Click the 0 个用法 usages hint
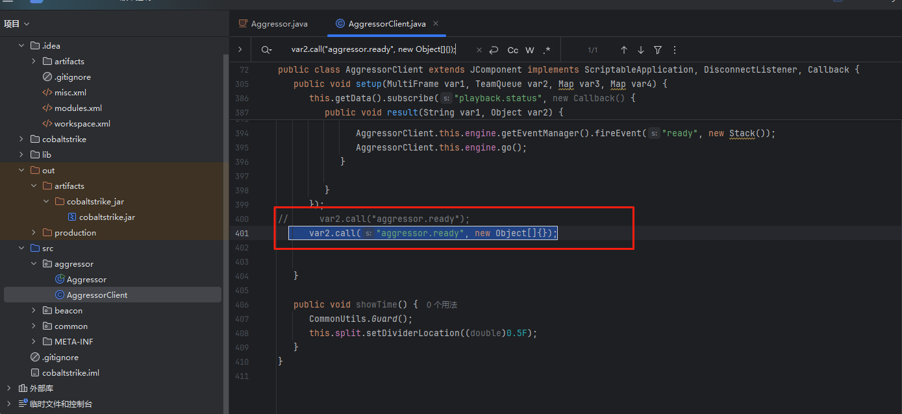The image size is (902, 414). pyautogui.click(x=442, y=304)
